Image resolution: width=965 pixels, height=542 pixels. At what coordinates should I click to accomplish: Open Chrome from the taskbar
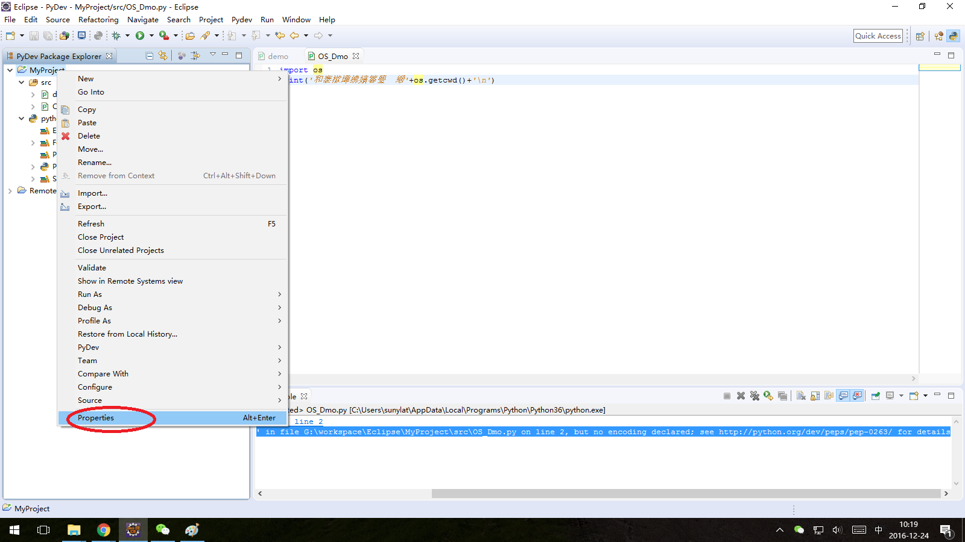coord(104,530)
